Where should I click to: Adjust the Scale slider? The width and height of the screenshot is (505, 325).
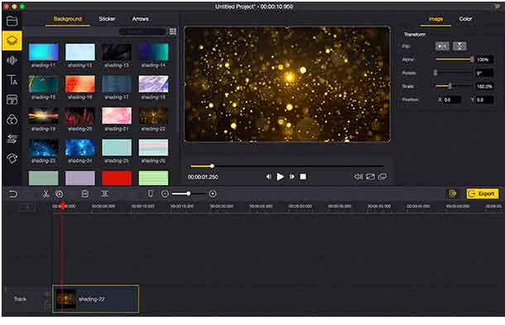pyautogui.click(x=454, y=86)
